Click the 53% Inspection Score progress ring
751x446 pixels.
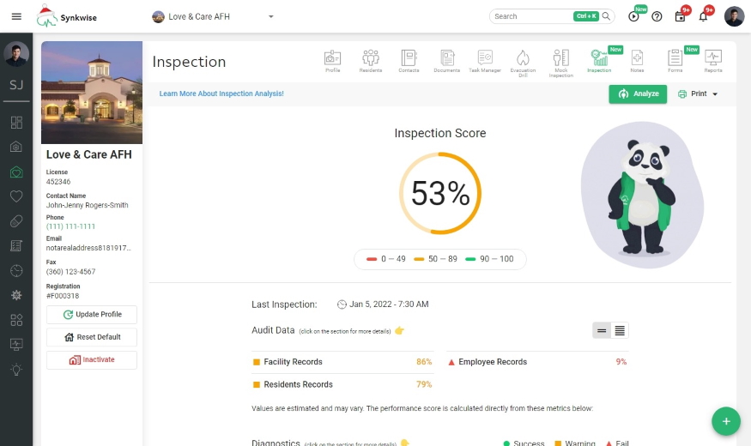[440, 194]
